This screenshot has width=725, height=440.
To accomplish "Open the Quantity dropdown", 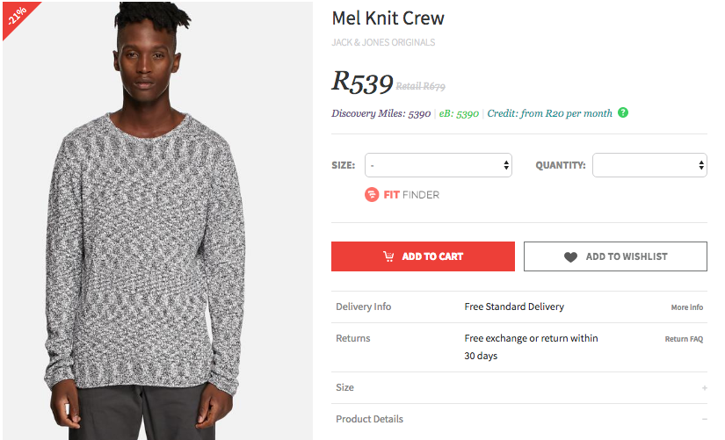I will coord(649,165).
